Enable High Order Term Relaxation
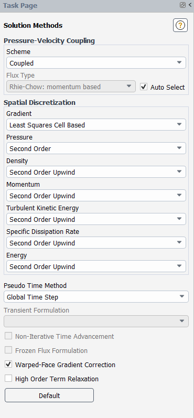 [x=8, y=378]
